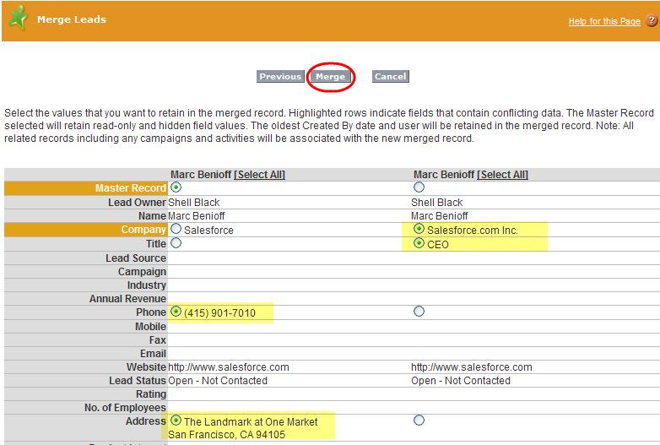Viewport: 660px width, 445px height.
Task: Click Select All for first Marc Benioff column
Action: tap(259, 175)
